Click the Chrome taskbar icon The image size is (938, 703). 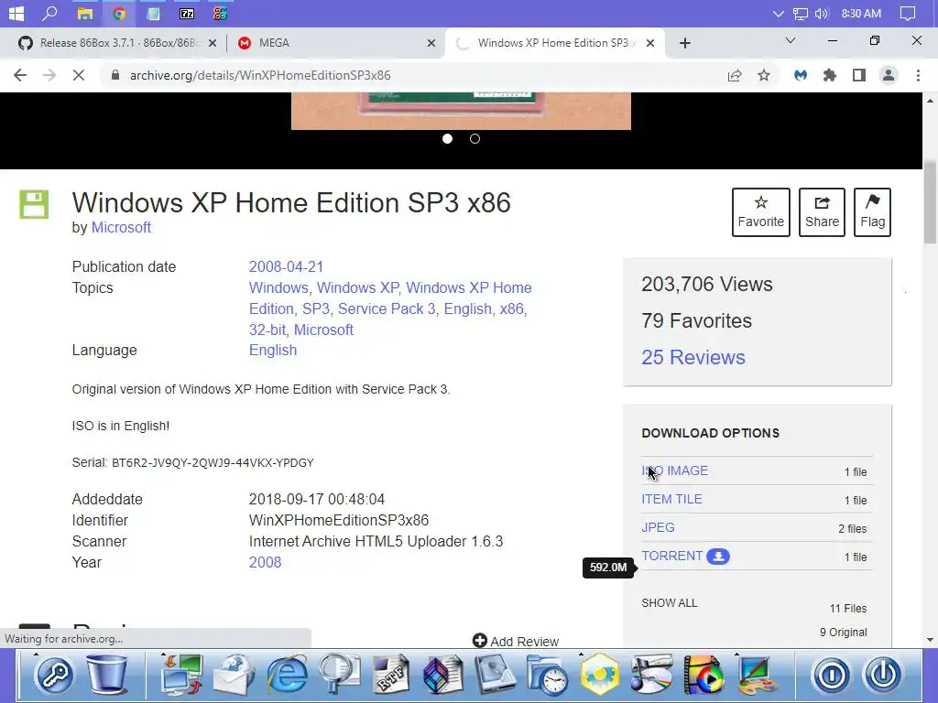click(x=119, y=13)
